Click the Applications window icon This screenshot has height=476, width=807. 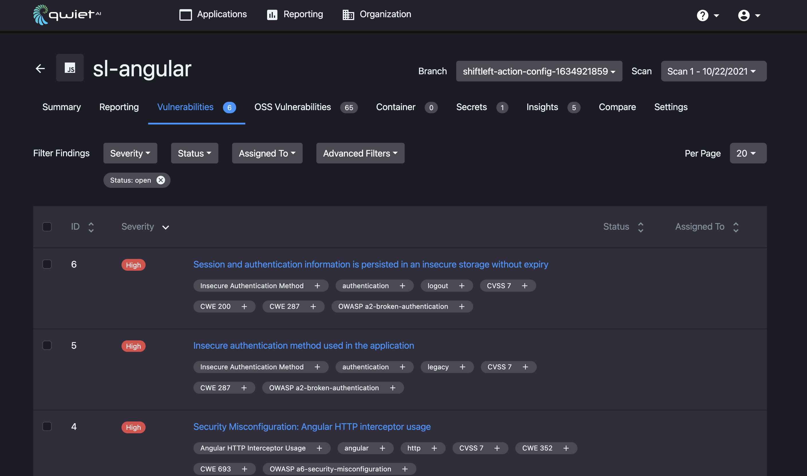(186, 15)
